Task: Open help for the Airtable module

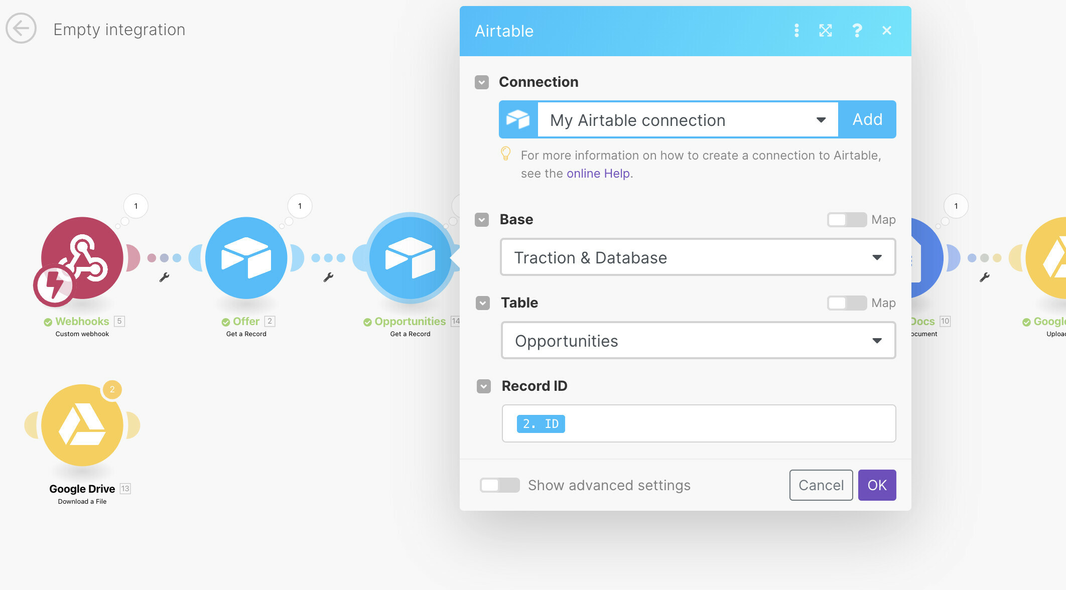Action: (857, 31)
